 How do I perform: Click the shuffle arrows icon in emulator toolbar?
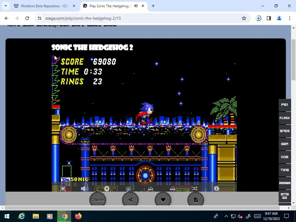tap(195, 188)
